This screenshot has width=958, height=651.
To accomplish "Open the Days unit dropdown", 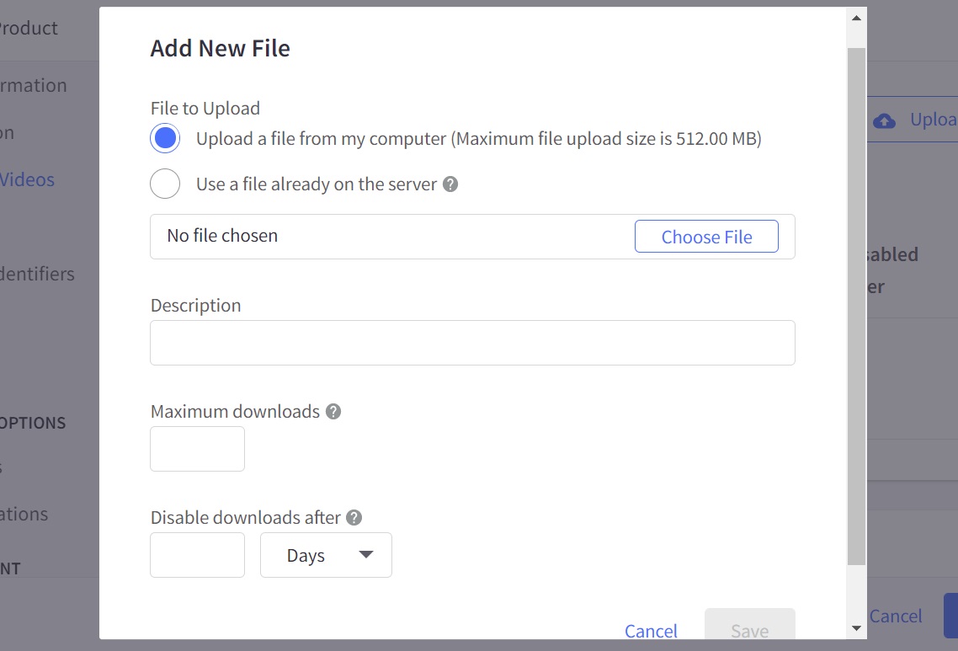I will [326, 555].
